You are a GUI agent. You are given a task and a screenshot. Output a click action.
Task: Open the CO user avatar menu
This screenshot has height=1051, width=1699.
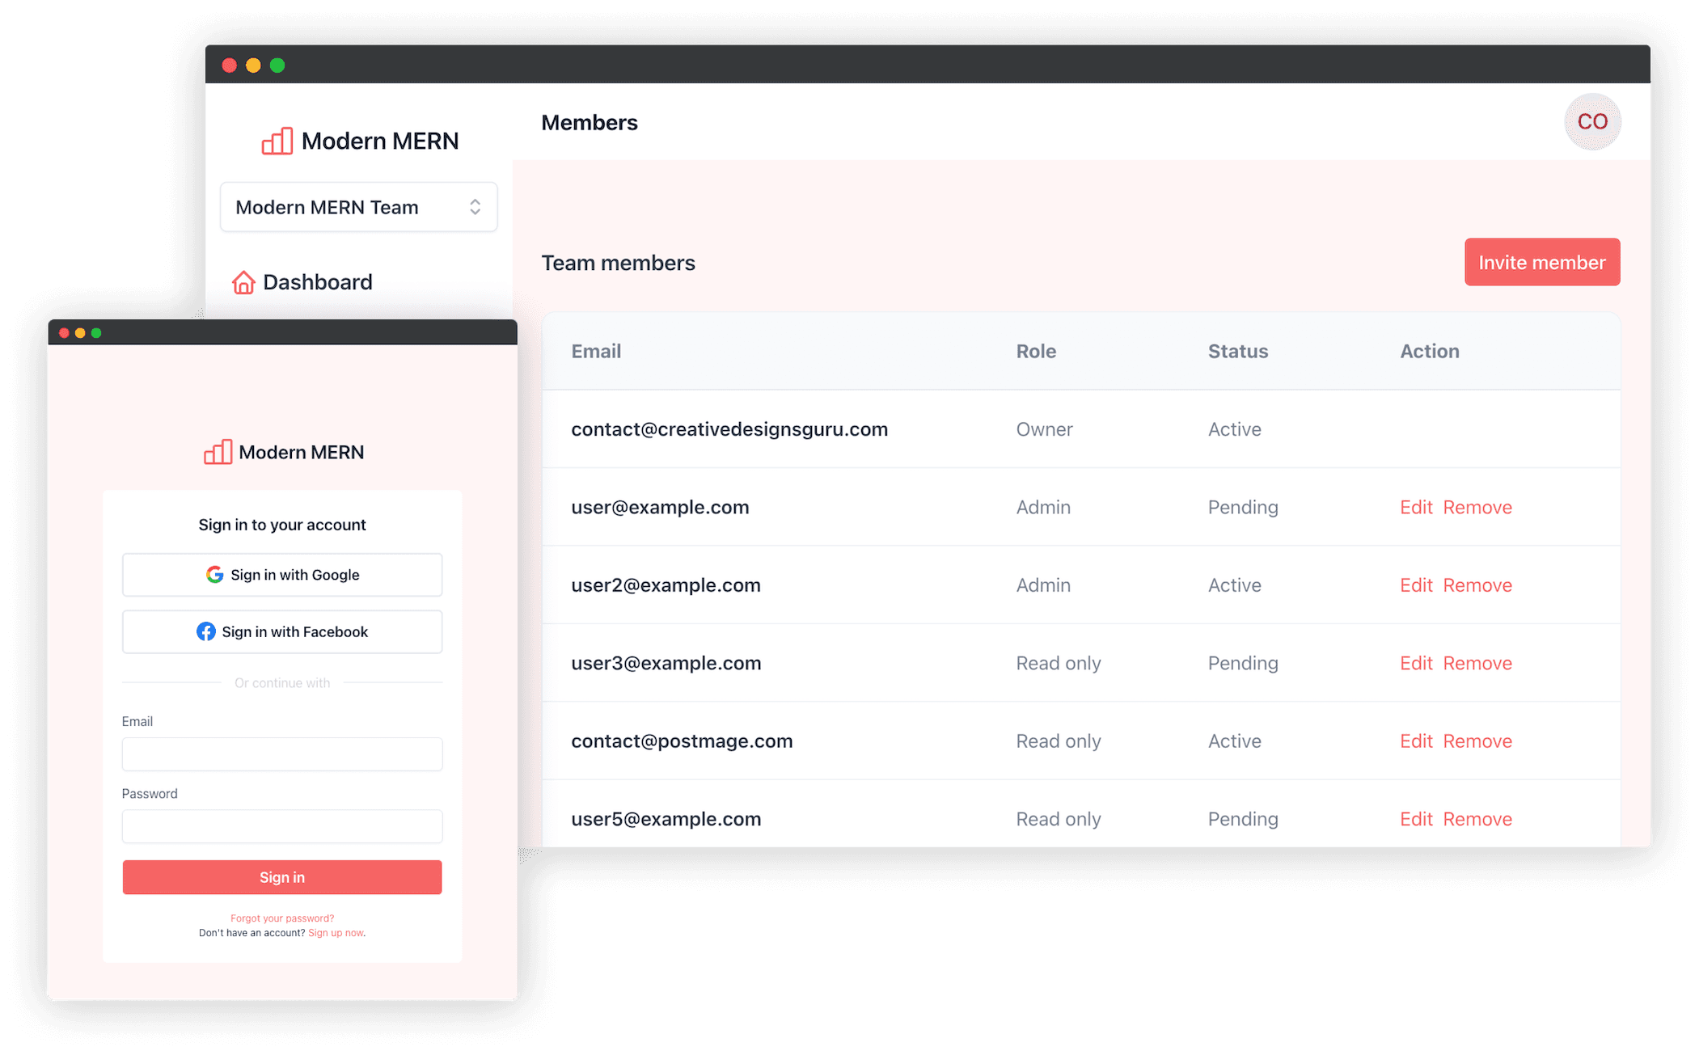(1591, 122)
